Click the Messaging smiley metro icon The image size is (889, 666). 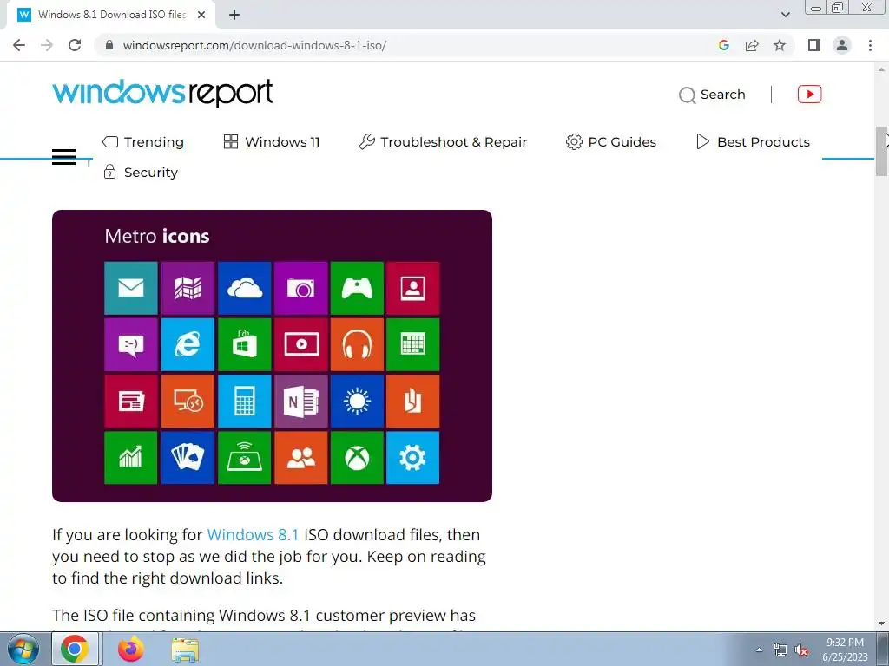pyautogui.click(x=131, y=344)
